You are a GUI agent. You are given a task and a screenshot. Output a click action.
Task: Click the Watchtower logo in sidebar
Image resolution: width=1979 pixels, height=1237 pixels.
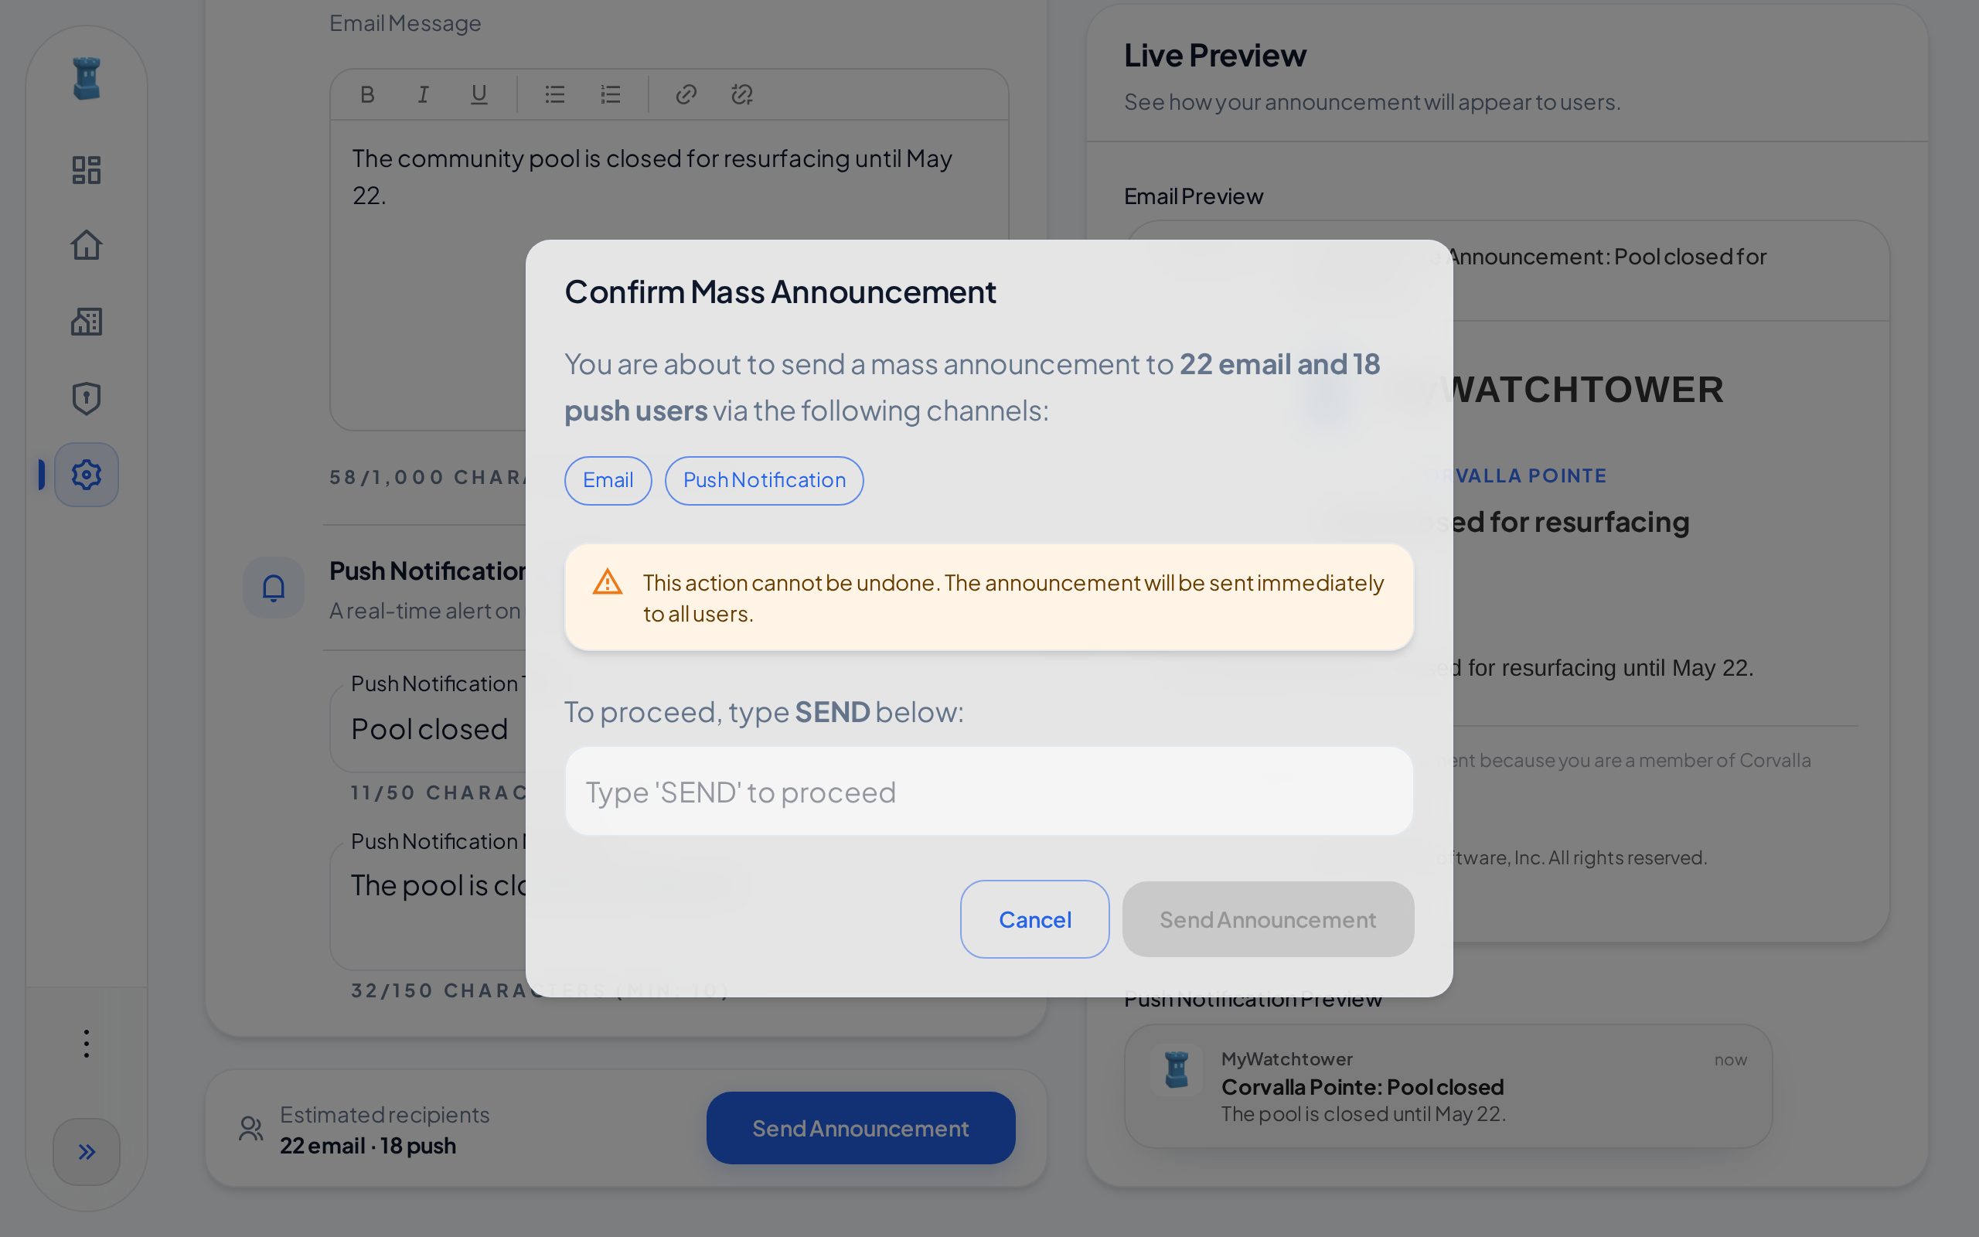click(87, 79)
